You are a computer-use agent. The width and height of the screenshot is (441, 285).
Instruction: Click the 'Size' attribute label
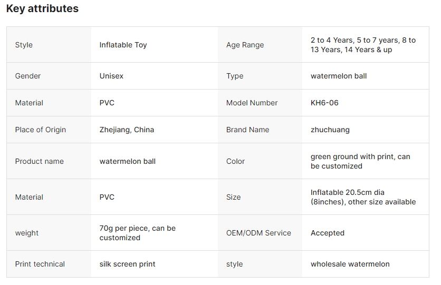tap(233, 197)
